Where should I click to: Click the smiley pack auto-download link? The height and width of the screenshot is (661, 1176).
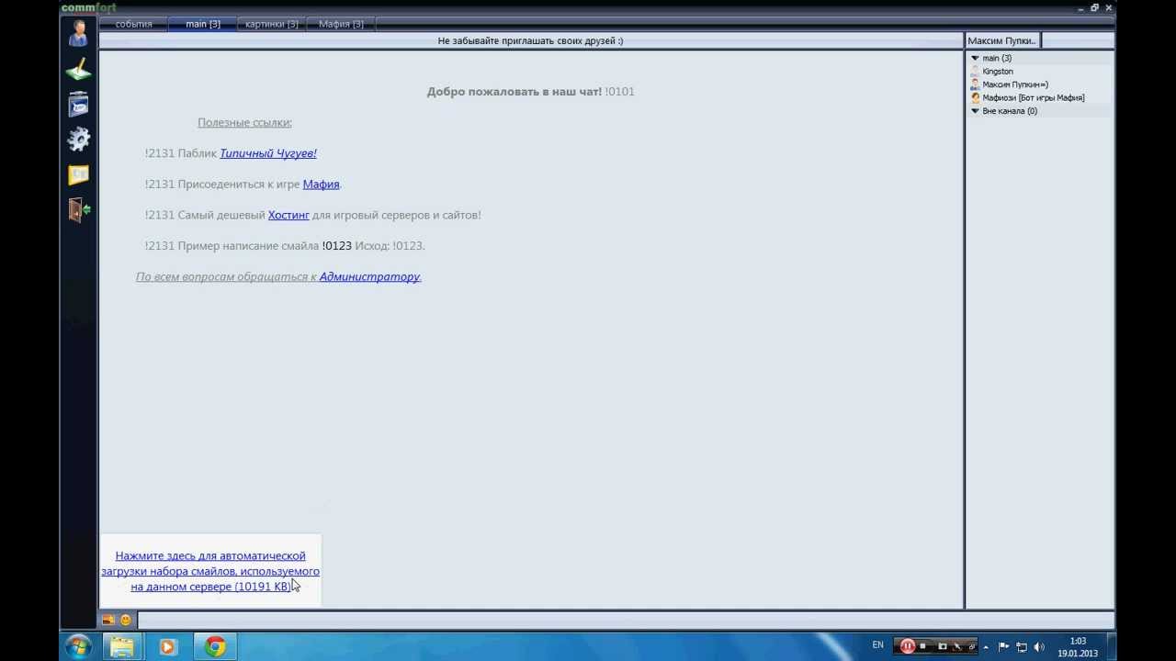point(210,571)
